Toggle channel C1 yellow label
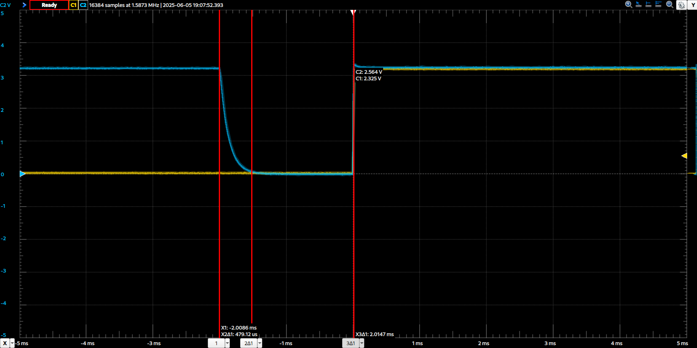The image size is (697, 348). [73, 5]
